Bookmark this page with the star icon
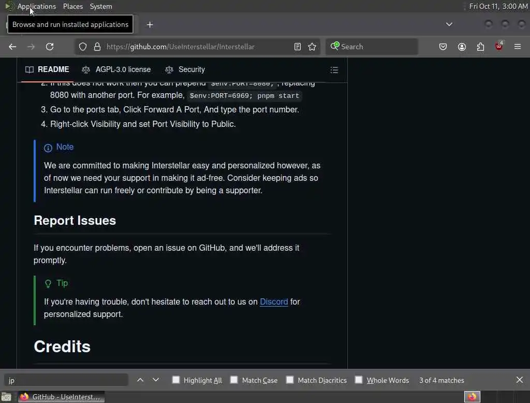Viewport: 530px width, 403px height. 312,47
